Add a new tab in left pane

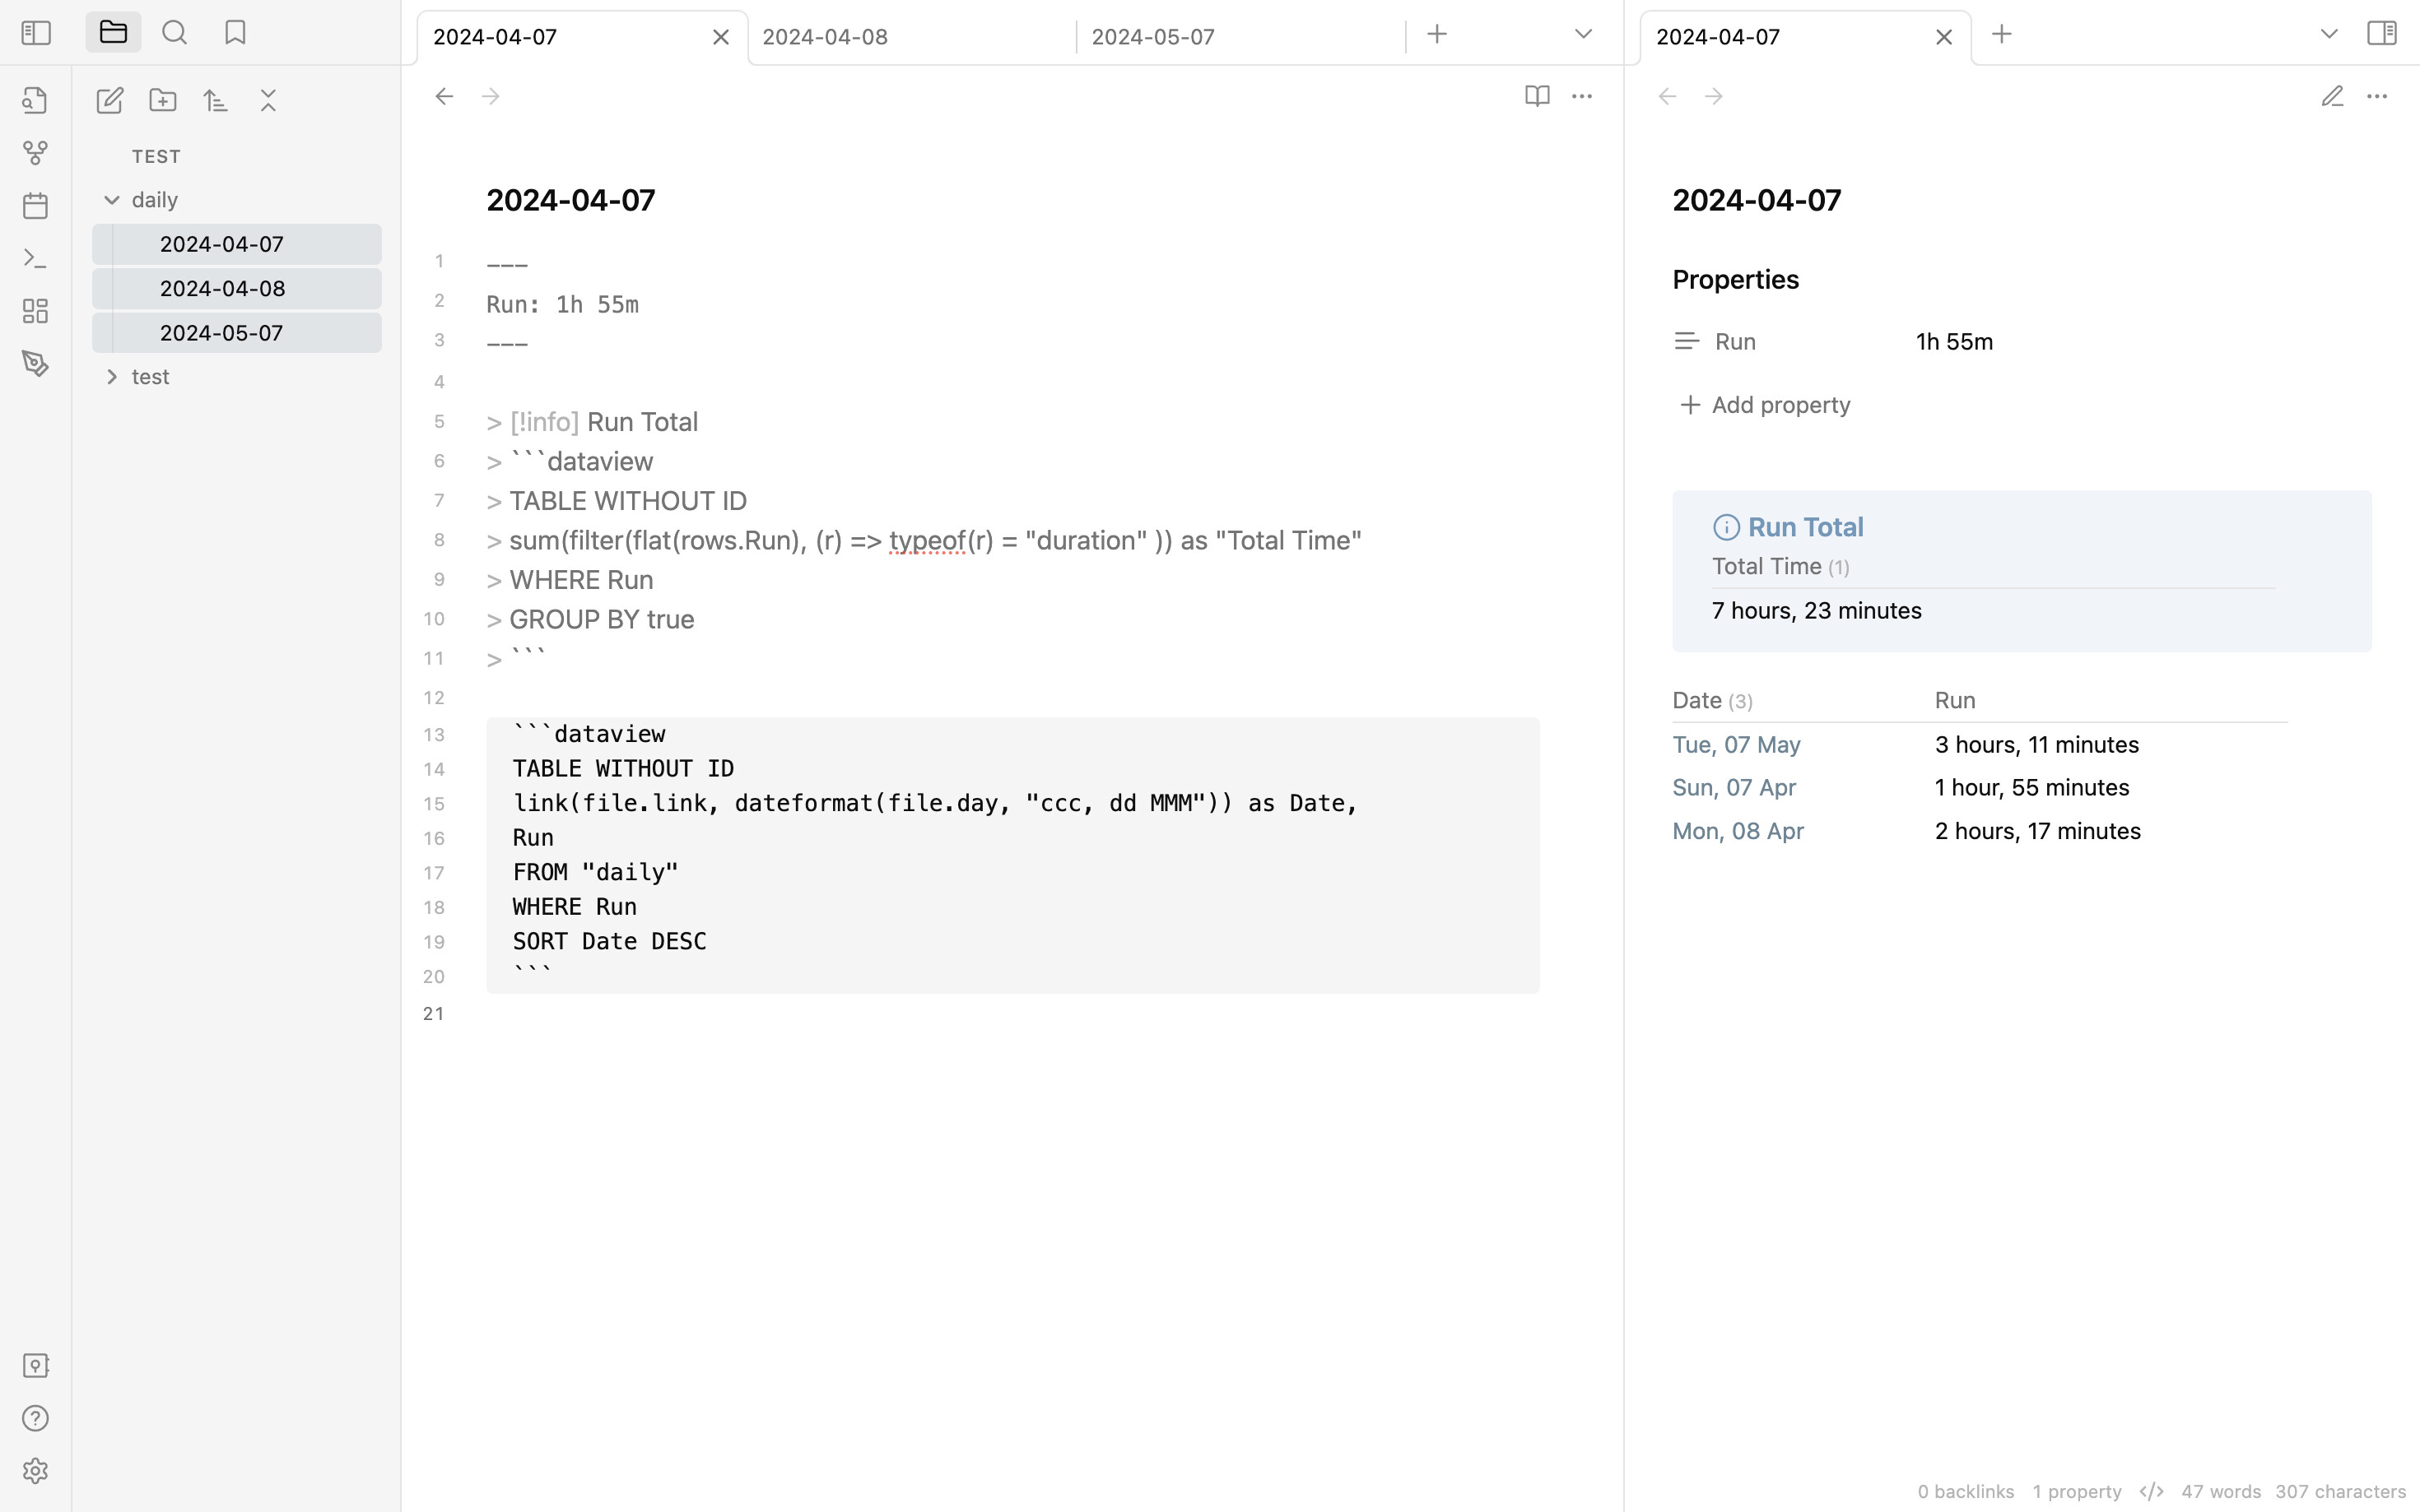(x=1436, y=34)
